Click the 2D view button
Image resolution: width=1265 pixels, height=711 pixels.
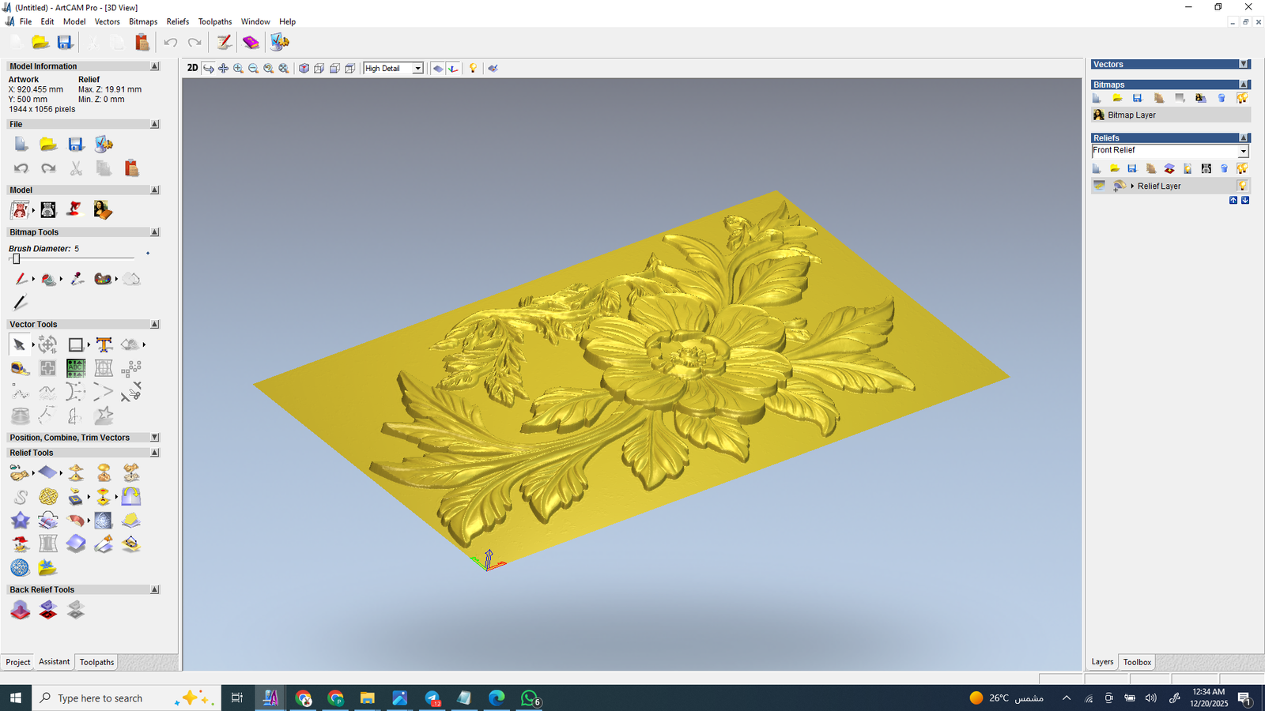pyautogui.click(x=192, y=69)
